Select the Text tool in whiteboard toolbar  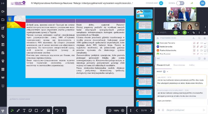pyautogui.click(x=24, y=111)
